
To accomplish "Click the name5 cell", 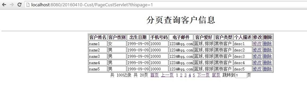I will pyautogui.click(x=98, y=69).
